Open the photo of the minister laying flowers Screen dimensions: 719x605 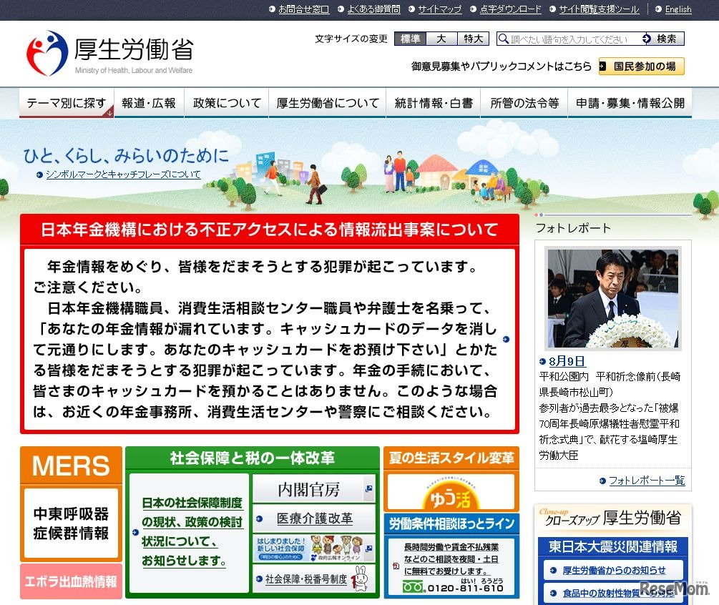(x=612, y=298)
